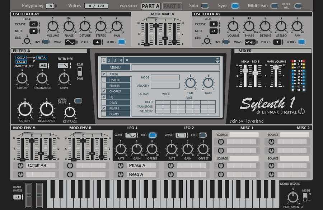Click the OSC A routing button
The image size is (323, 210).
tap(21, 58)
